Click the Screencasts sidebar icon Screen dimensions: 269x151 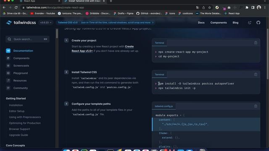click(8, 65)
